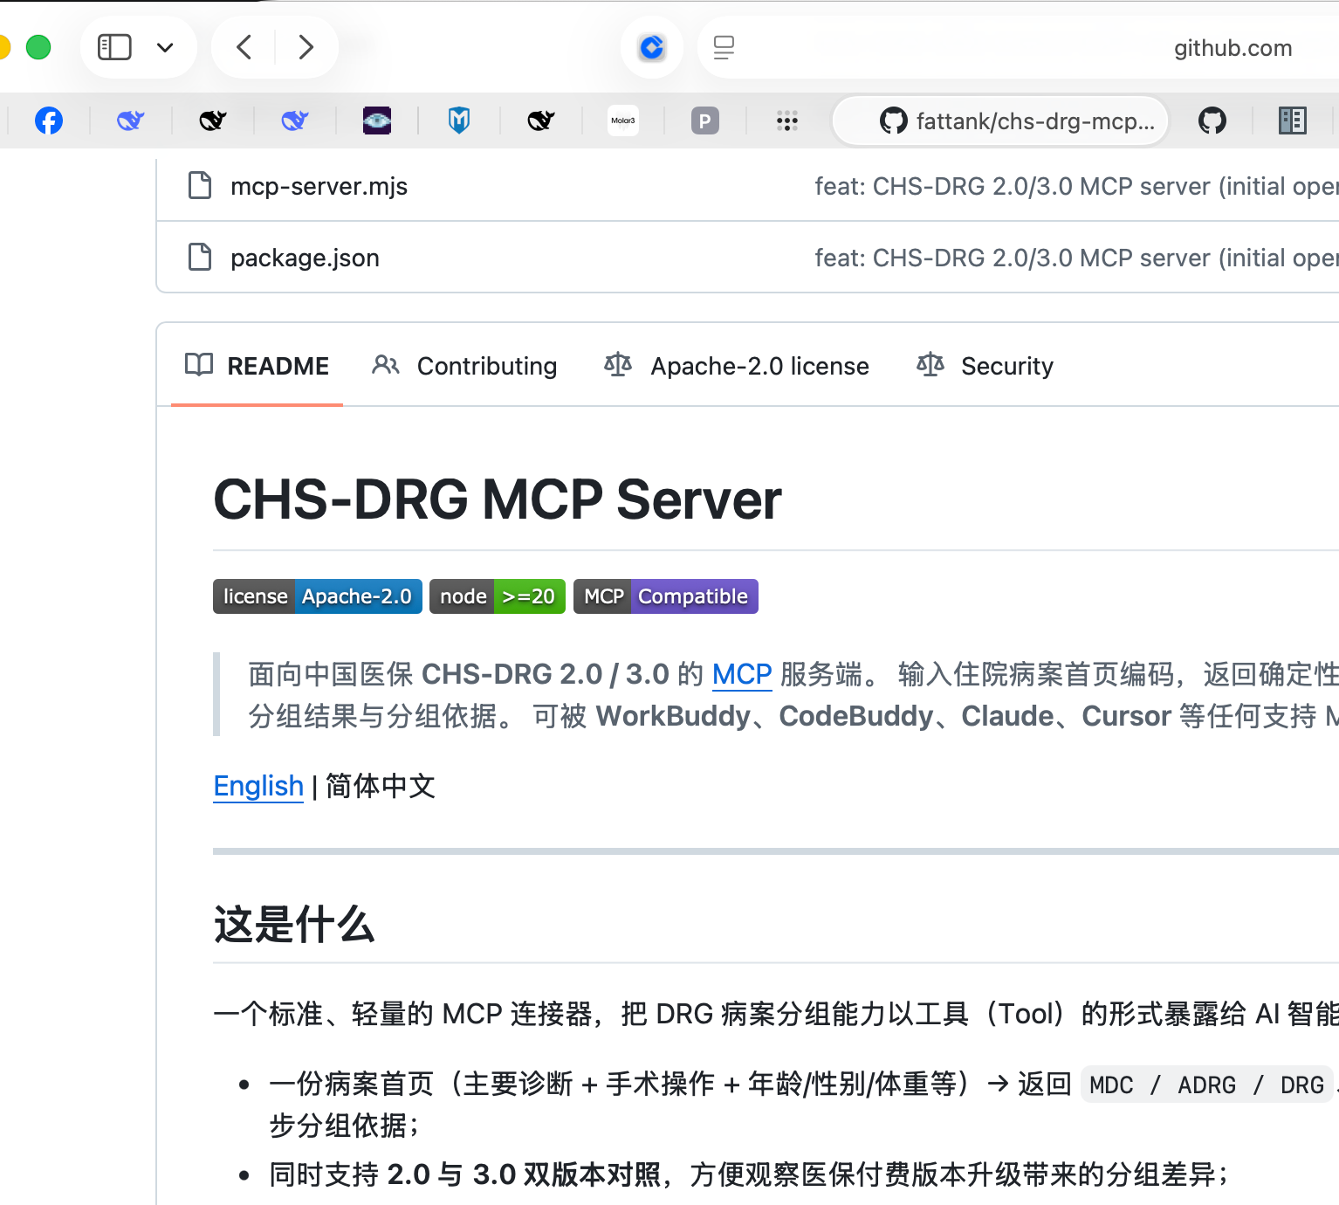Open the blue M shield pinned tab

459,120
